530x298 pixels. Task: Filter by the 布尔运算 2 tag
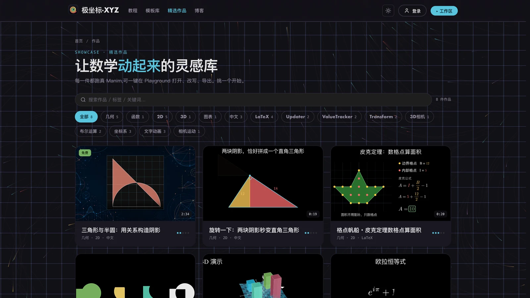tap(90, 131)
